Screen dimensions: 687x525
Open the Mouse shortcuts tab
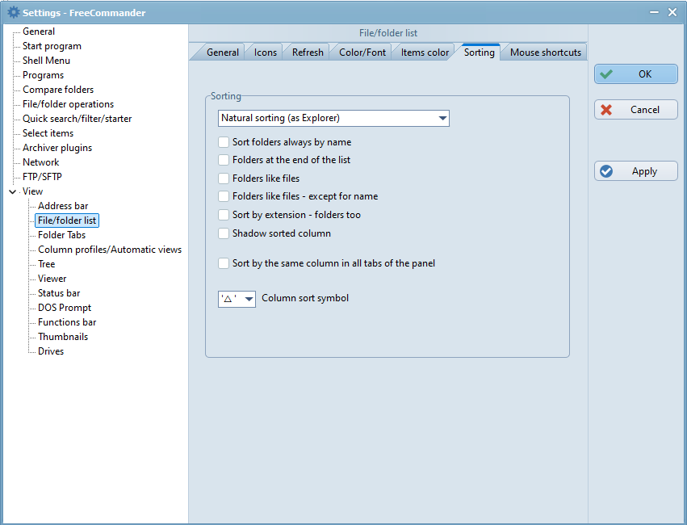click(546, 52)
